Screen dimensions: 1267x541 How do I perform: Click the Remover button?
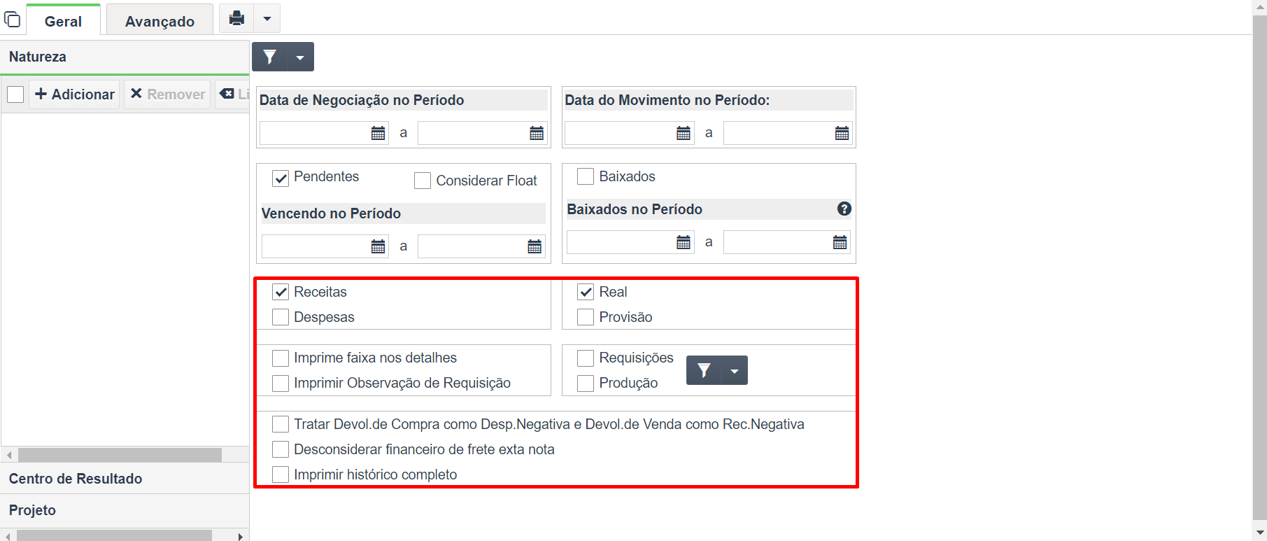click(x=167, y=94)
